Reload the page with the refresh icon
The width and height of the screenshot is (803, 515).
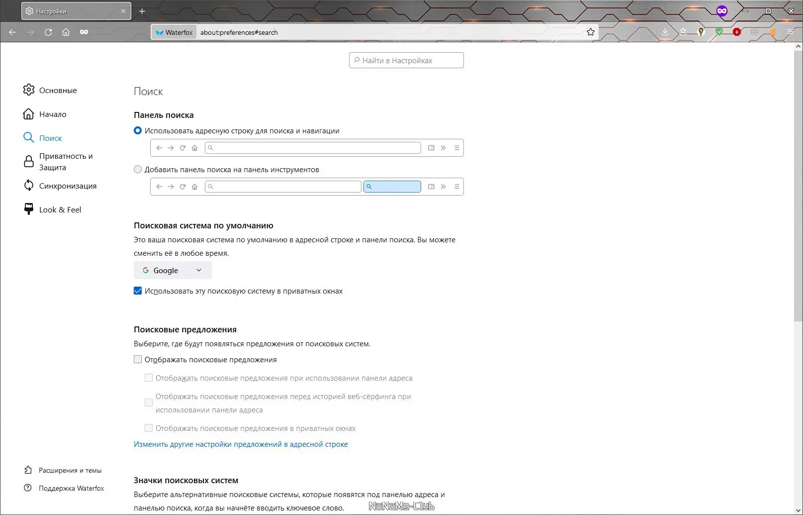[x=48, y=32]
